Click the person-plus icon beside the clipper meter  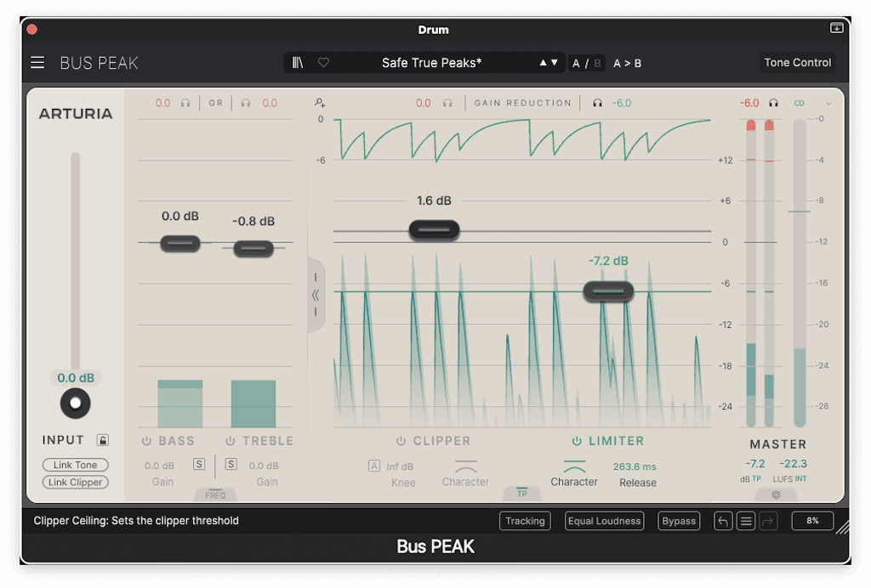[x=320, y=103]
